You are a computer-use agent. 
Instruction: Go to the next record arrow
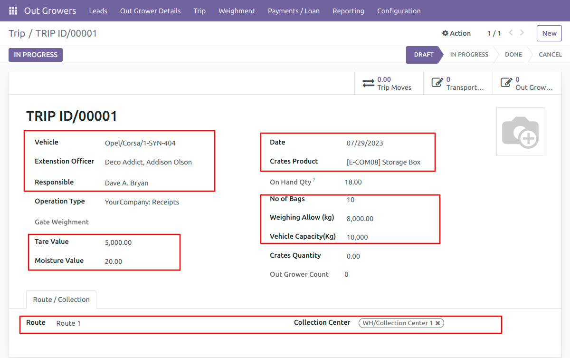tap(522, 33)
